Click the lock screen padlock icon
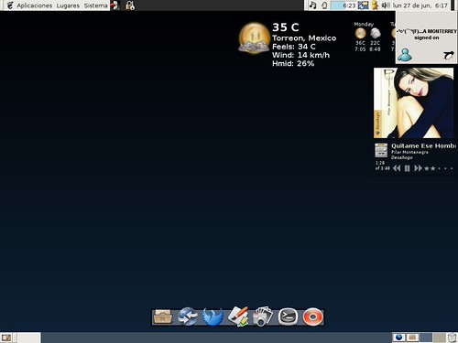The width and height of the screenshot is (458, 343). tap(130, 5)
